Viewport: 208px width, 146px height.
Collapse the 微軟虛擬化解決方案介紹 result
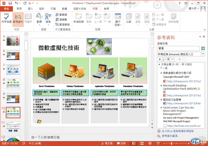tap(161, 73)
